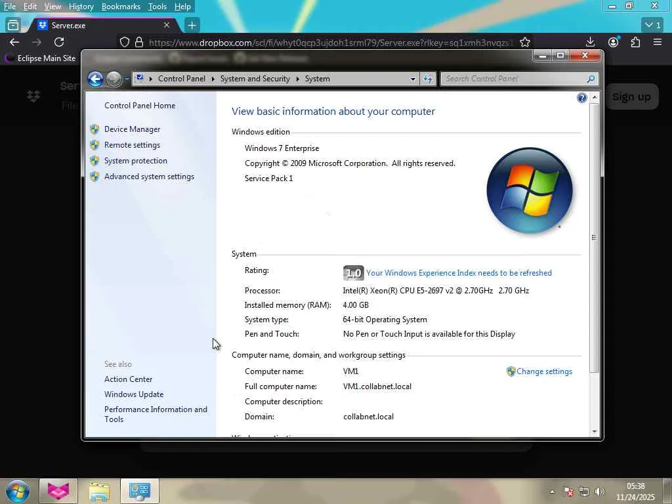
Task: Open Firefox Help menu
Action: click(182, 7)
